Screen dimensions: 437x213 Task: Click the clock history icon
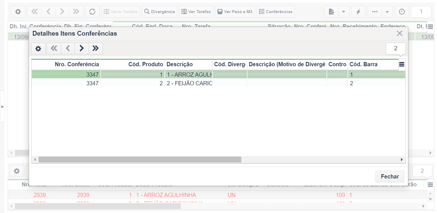click(402, 12)
